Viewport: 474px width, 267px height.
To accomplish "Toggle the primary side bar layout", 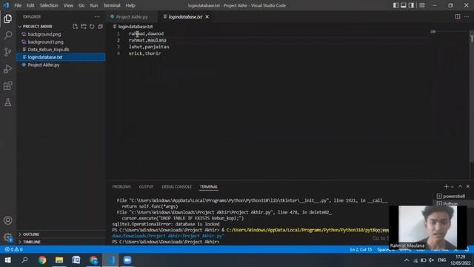I will click(395, 5).
